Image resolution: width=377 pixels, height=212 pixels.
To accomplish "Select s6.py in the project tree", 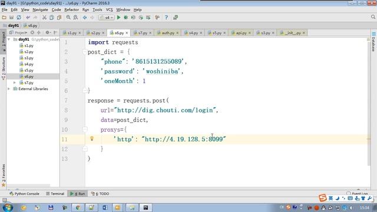I will pyautogui.click(x=27, y=77).
